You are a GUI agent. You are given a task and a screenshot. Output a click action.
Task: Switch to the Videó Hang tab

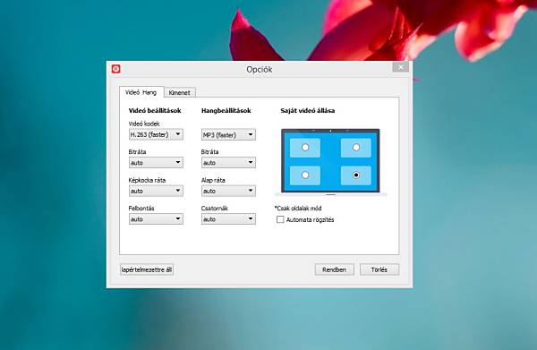(141, 92)
